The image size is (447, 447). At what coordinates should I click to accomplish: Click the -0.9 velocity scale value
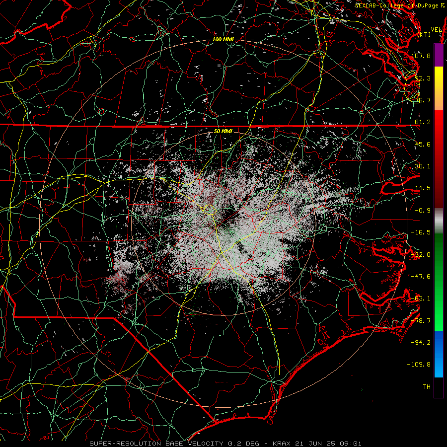coord(423,211)
